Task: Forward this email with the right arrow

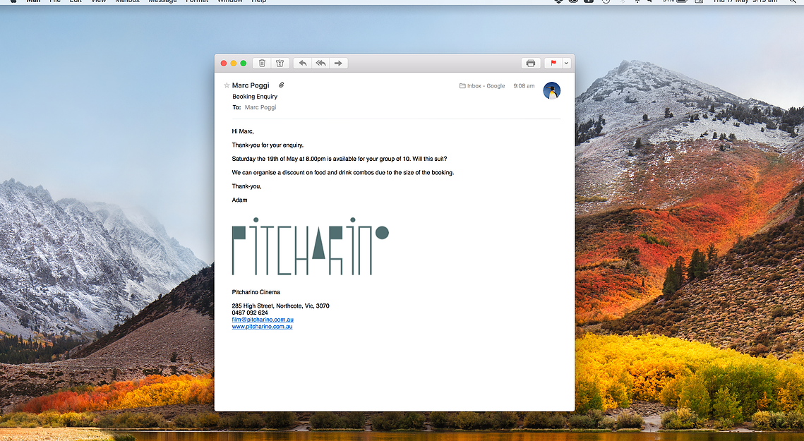Action: click(x=338, y=63)
